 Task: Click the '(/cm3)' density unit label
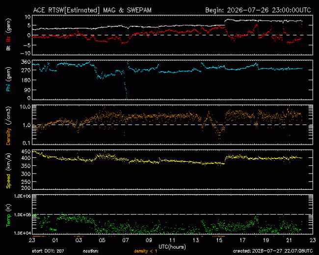8,115
